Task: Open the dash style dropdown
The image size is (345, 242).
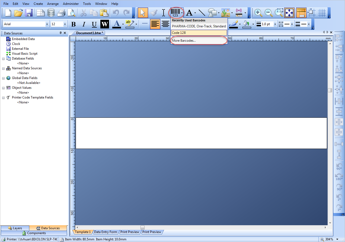Action: pos(292,24)
